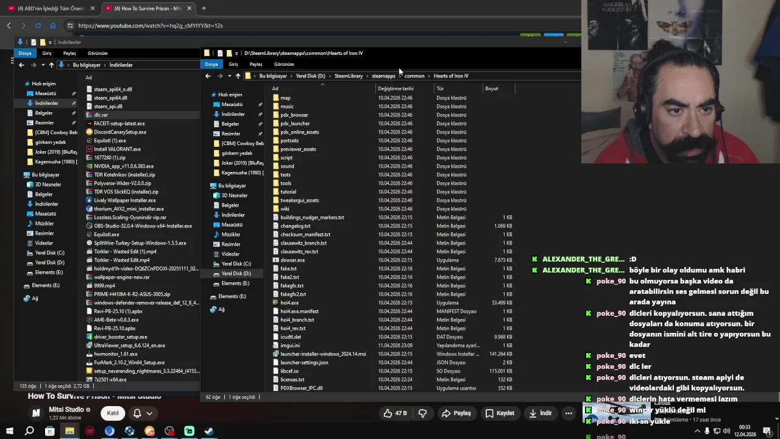Open File Explorer from the taskbar
Image resolution: width=780 pixels, height=439 pixels.
(x=69, y=431)
